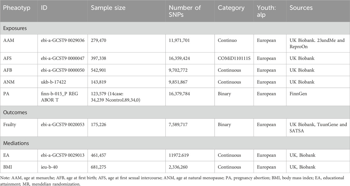350x186 pixels.
Task: Click ID 'ukb-b-17422'
Action: [53, 82]
